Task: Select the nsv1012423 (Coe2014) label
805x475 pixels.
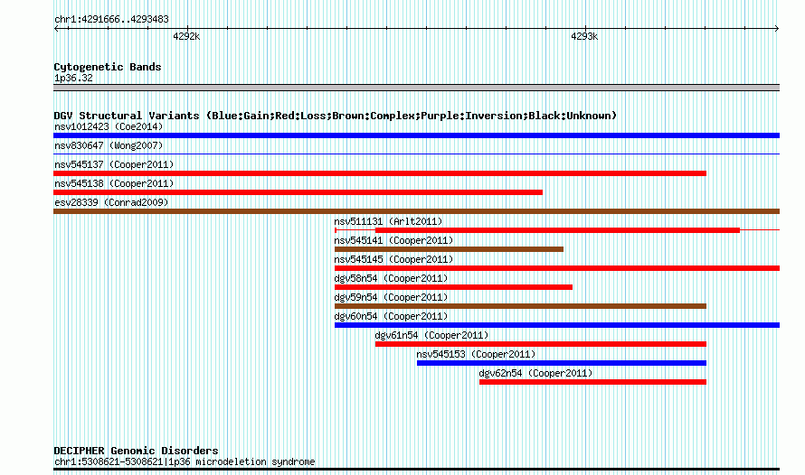Action: 109,126
